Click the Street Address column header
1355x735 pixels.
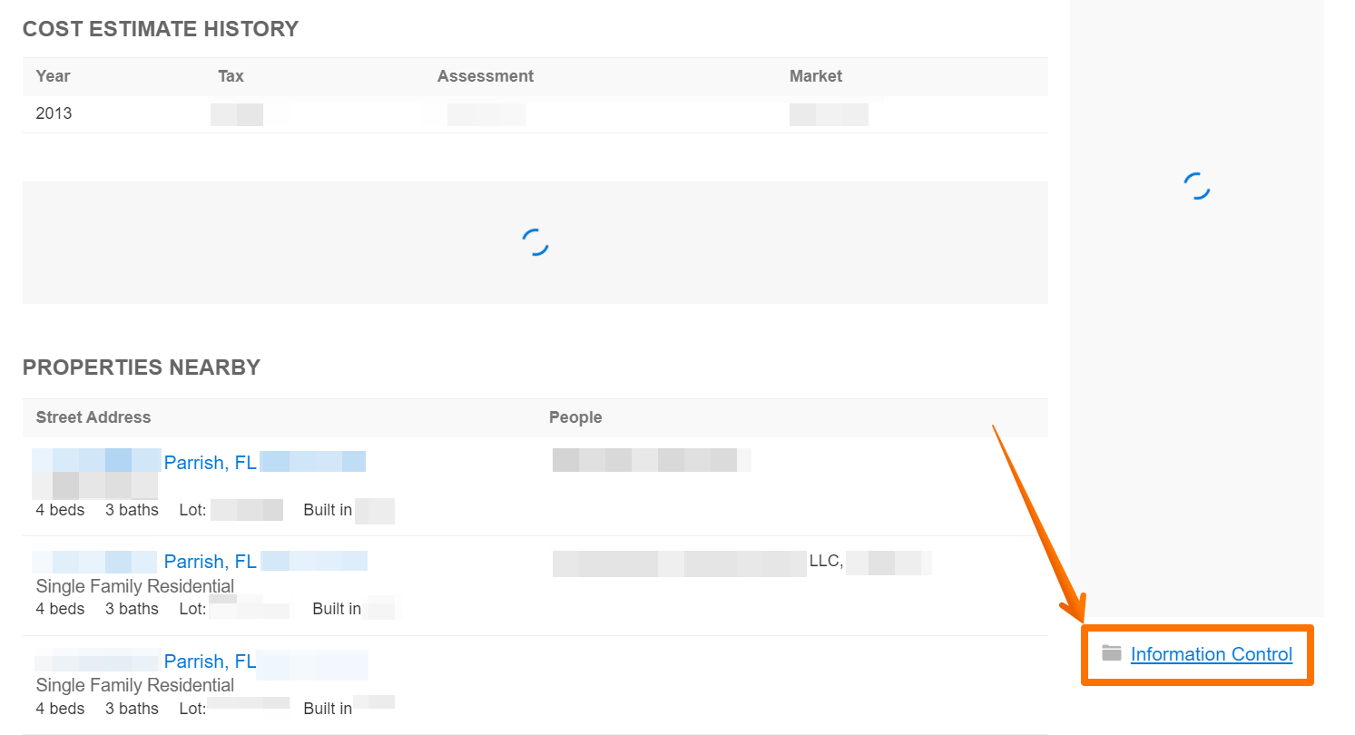93,416
